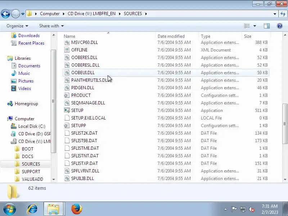Viewport: 288px width, 216px height.
Task: Select the OOBERESL.DLL file icon
Action: click(x=67, y=65)
